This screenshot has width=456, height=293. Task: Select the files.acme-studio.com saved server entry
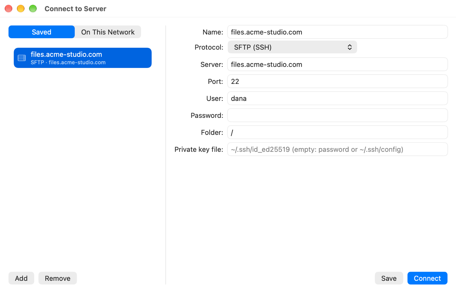[83, 58]
